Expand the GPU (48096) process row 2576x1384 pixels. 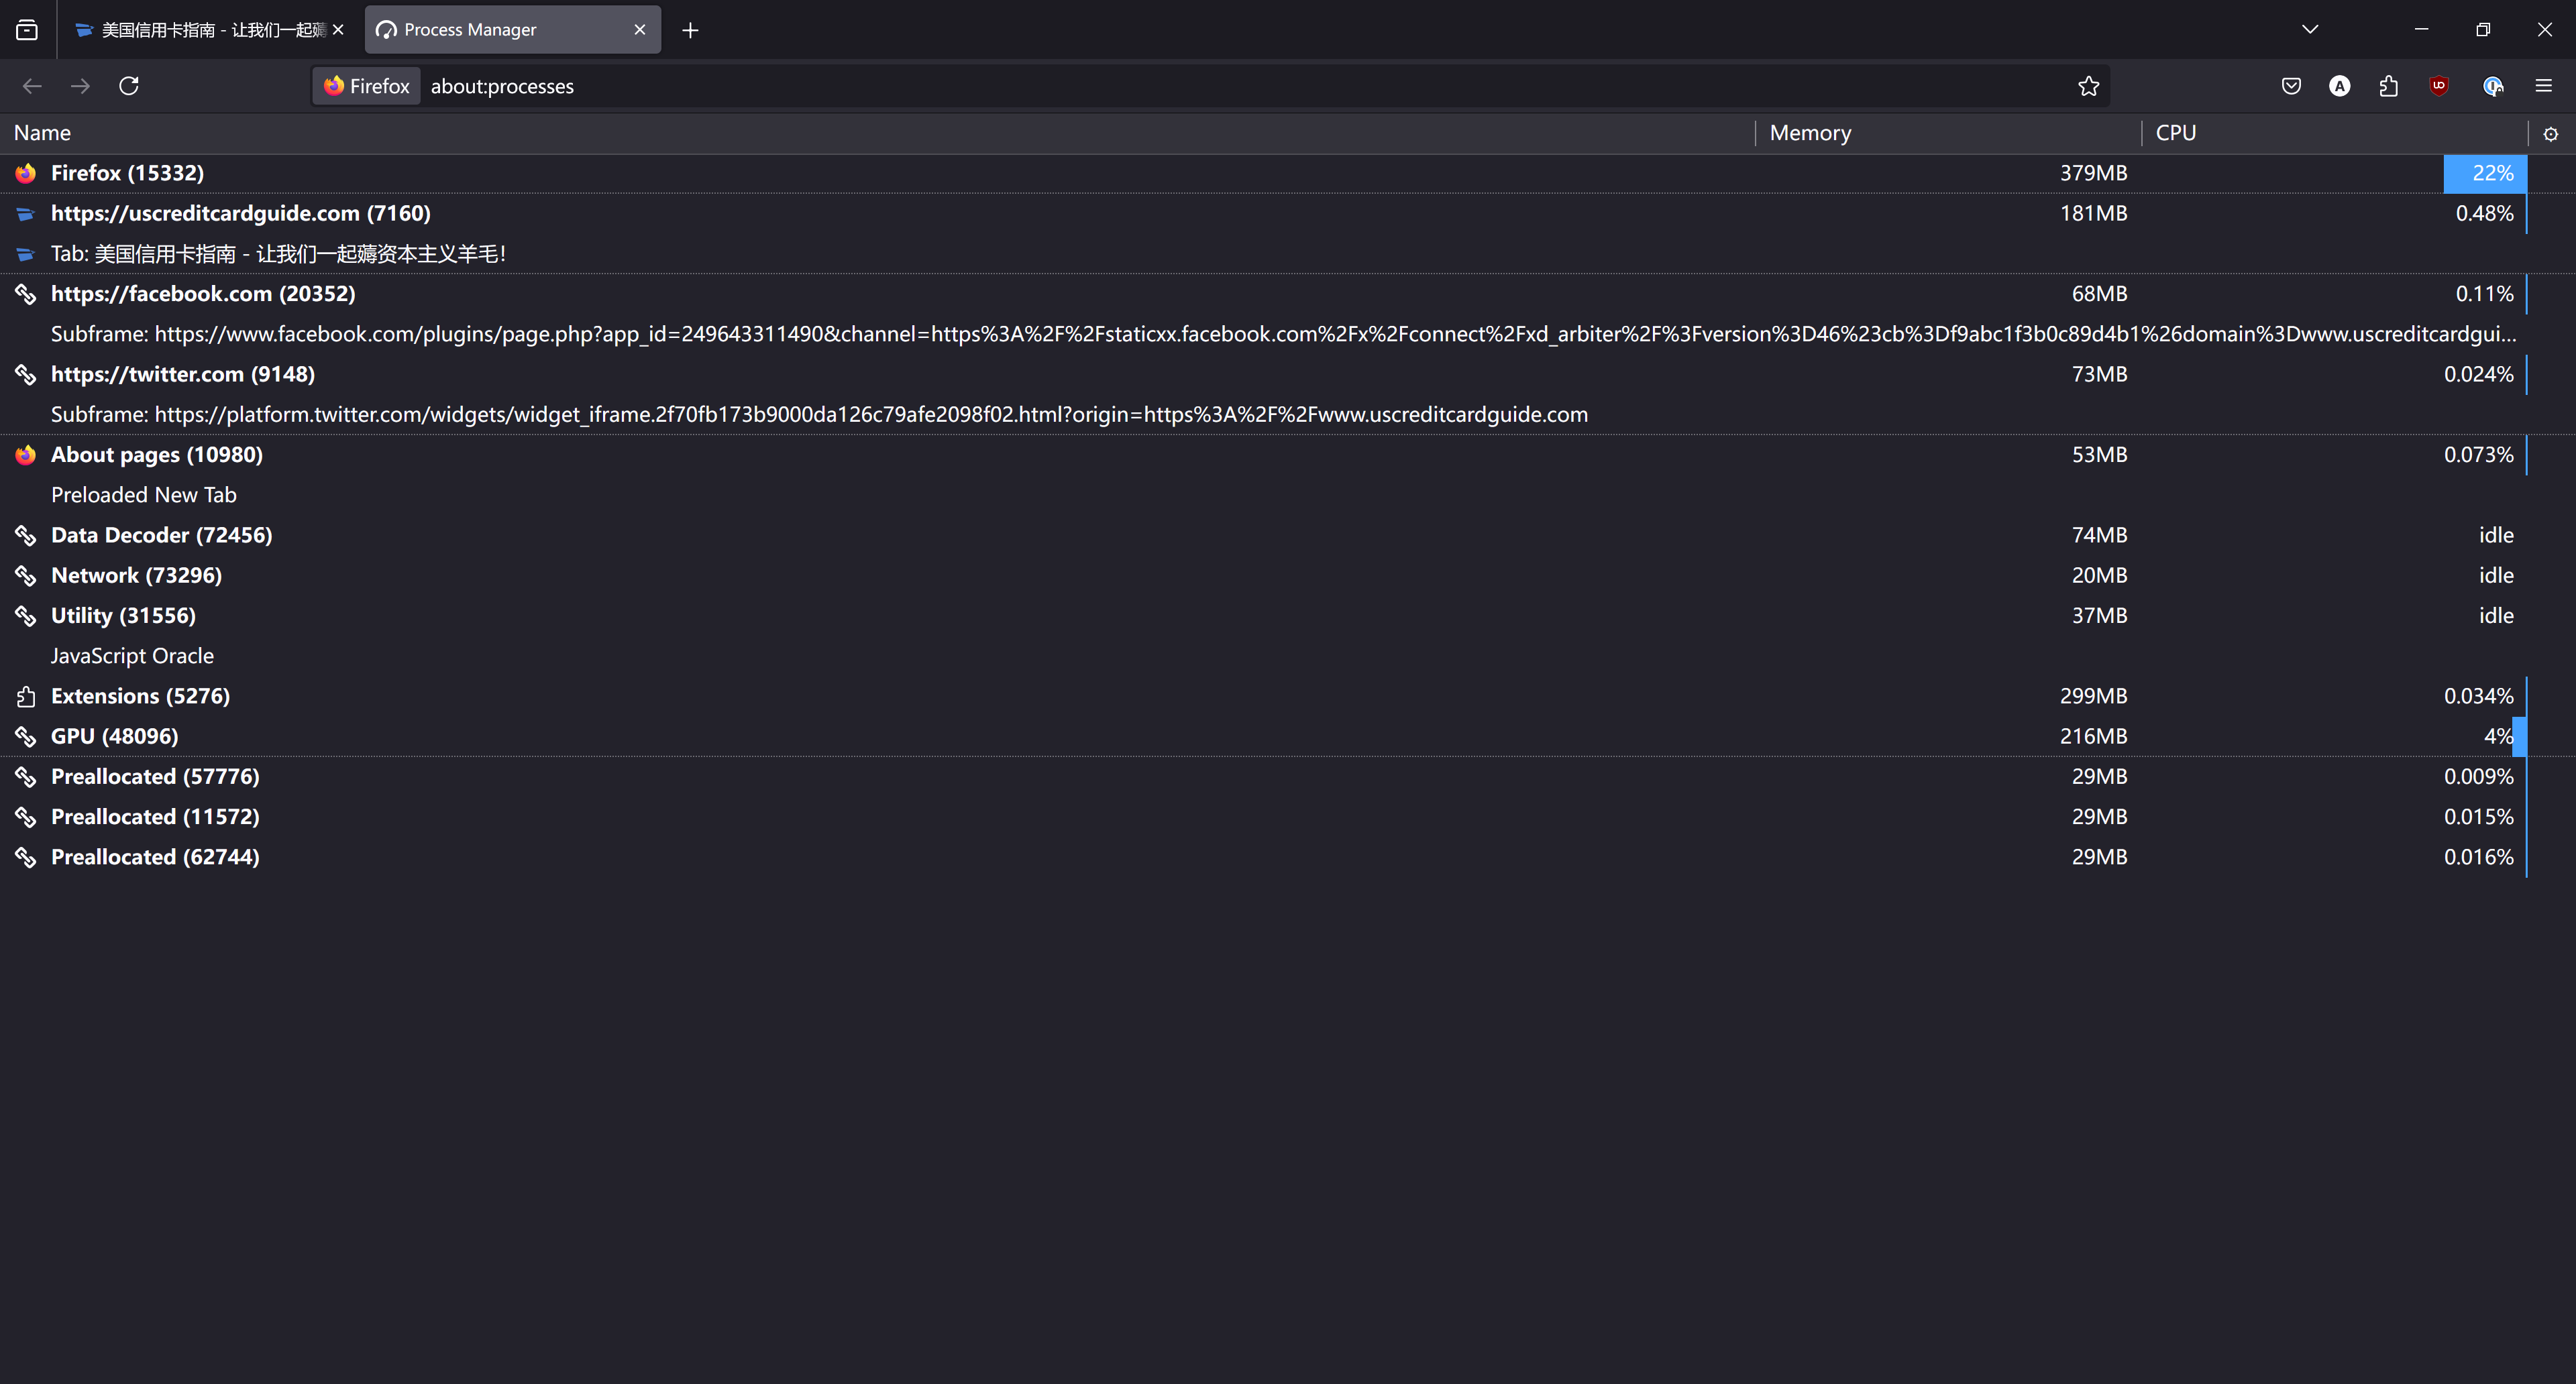coord(114,736)
